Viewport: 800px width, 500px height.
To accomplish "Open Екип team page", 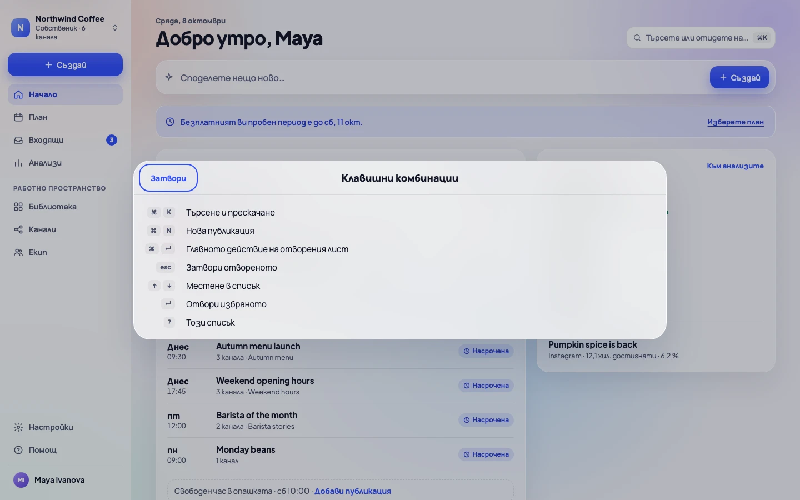I will coord(65,252).
